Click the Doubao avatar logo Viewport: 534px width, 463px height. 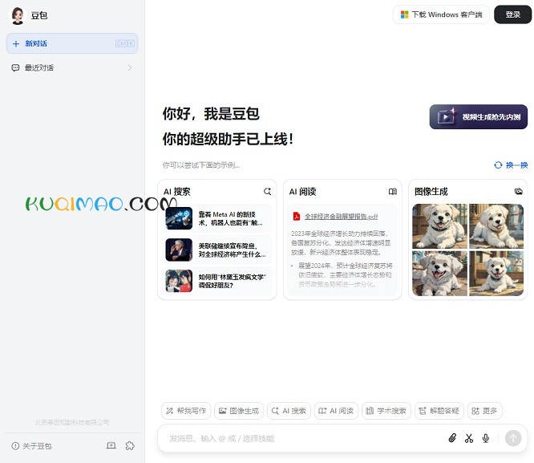tap(18, 16)
